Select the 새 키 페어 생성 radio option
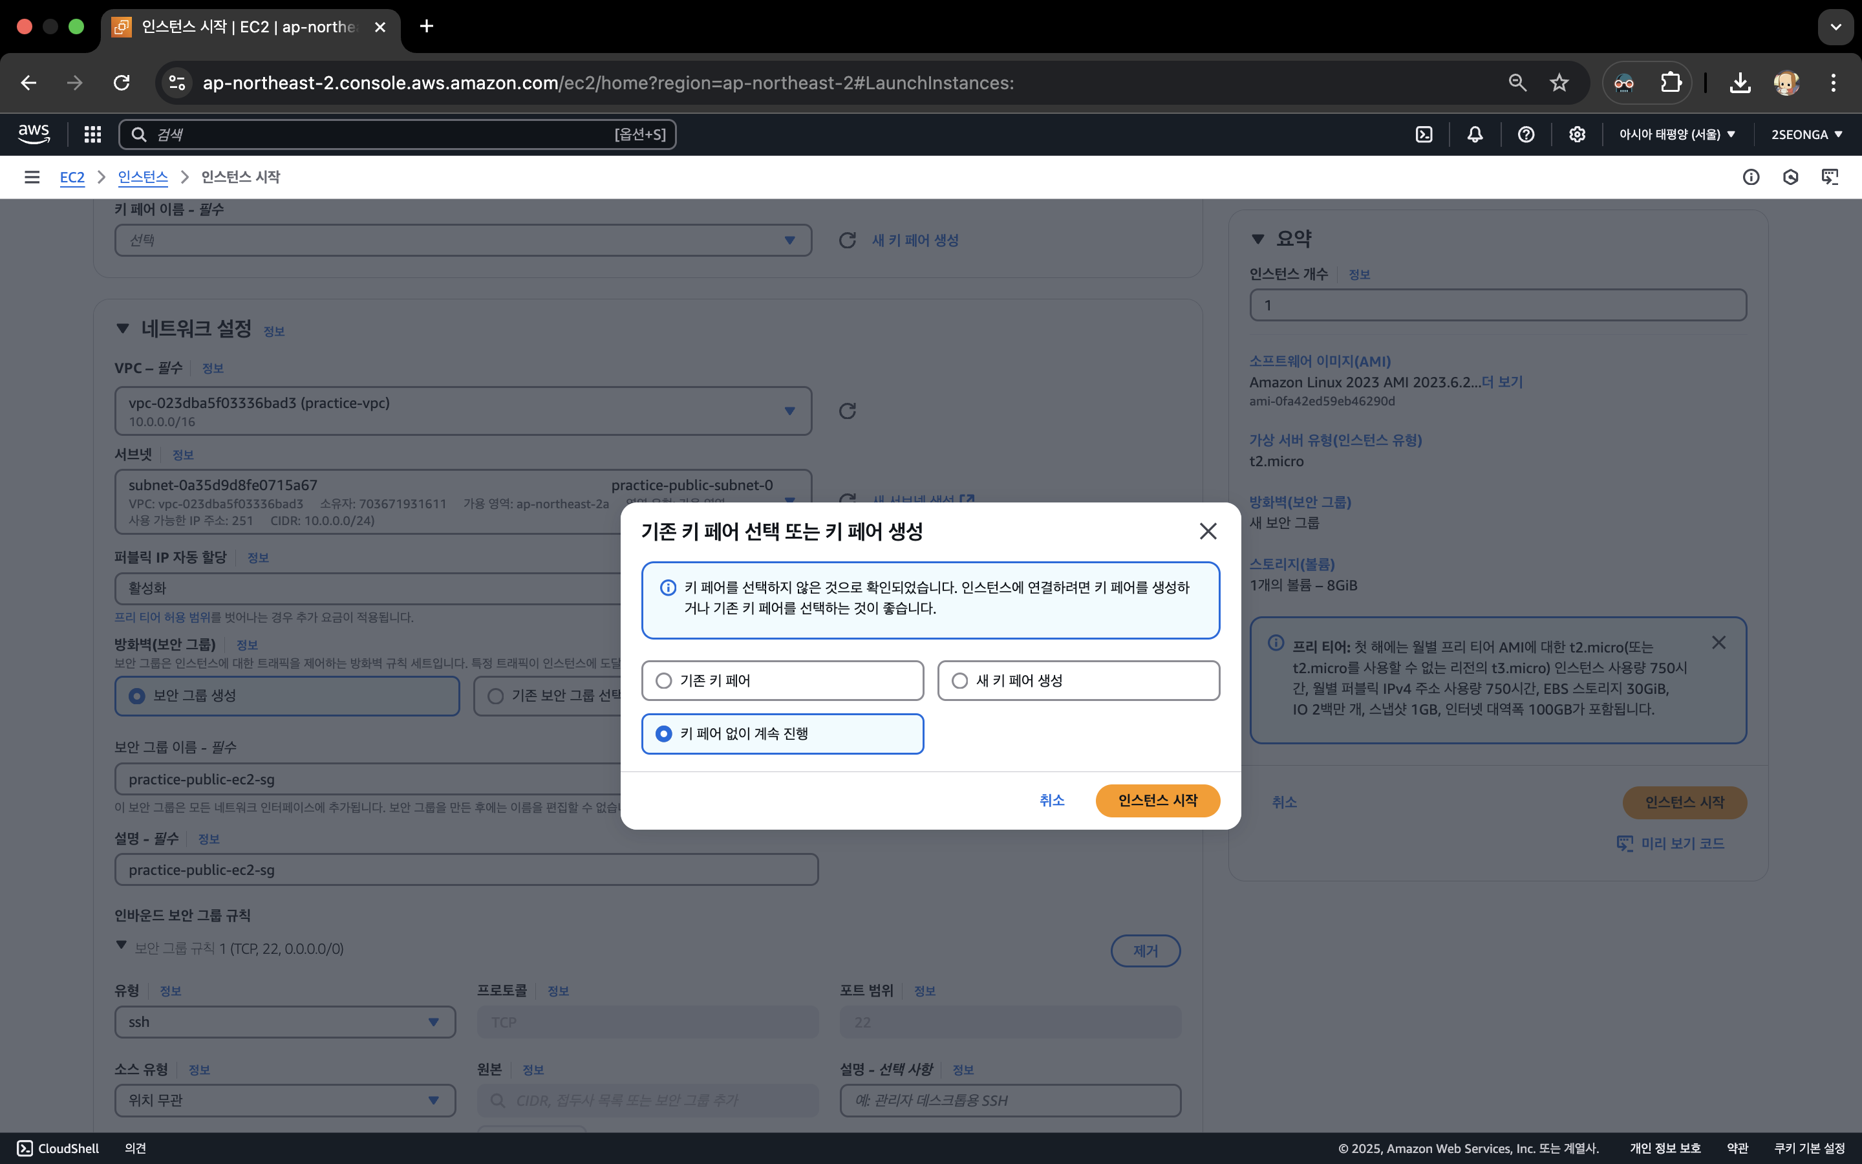 click(x=959, y=680)
